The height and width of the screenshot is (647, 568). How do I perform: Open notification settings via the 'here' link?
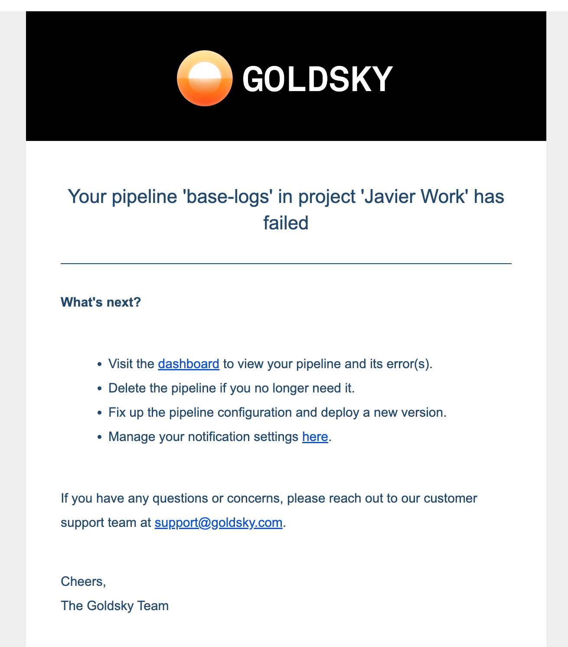(x=315, y=436)
